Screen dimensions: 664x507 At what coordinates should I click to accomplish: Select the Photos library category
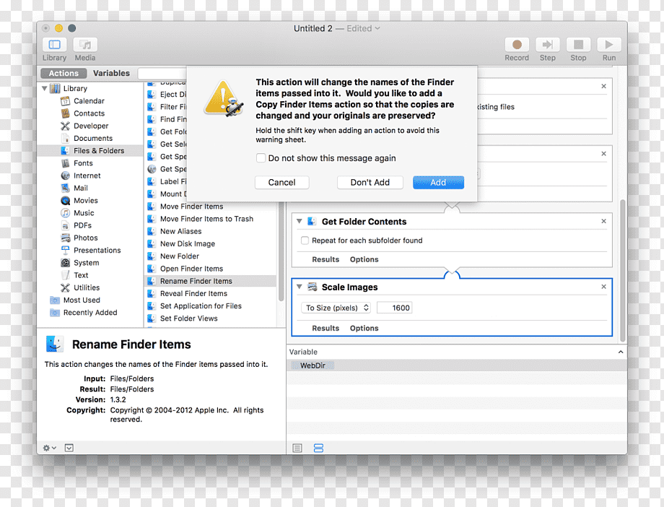[86, 238]
